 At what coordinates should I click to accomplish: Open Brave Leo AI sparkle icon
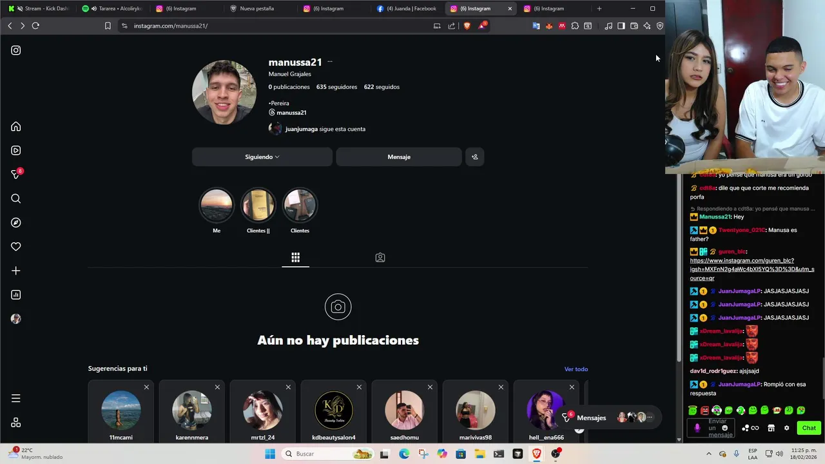tap(646, 26)
